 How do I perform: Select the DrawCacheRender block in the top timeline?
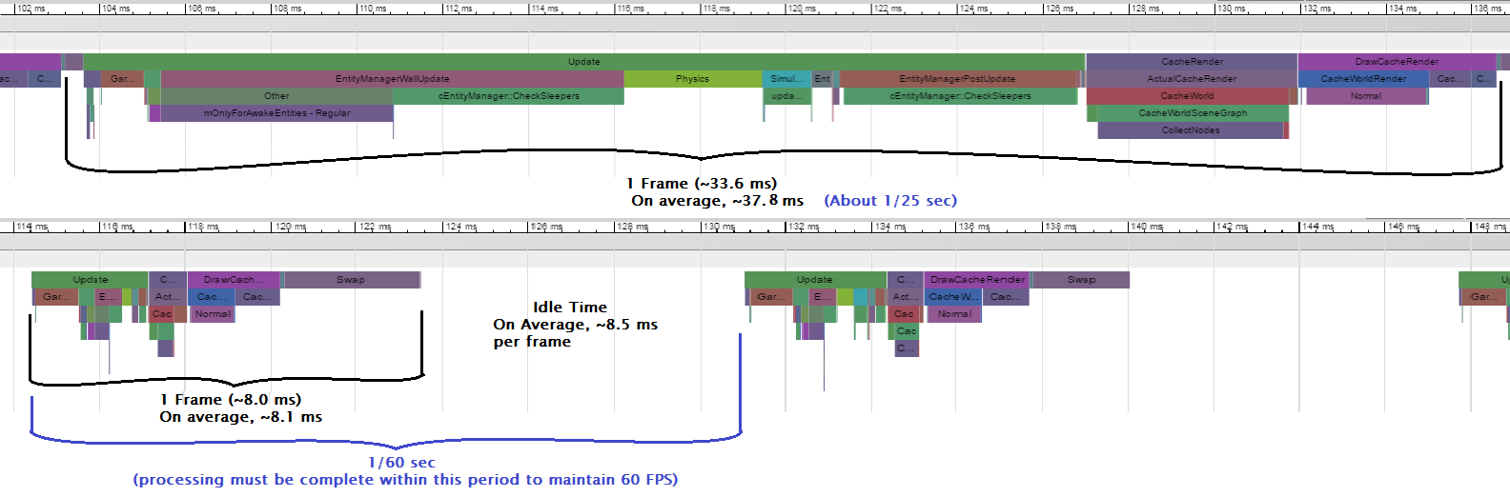click(1397, 62)
